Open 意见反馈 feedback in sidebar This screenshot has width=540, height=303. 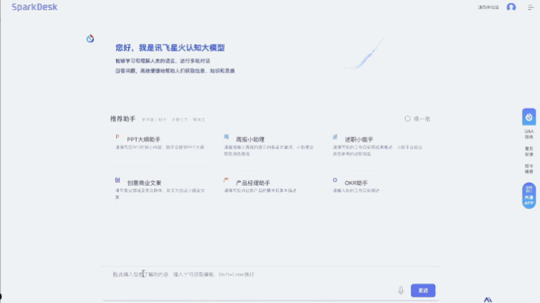(529, 152)
